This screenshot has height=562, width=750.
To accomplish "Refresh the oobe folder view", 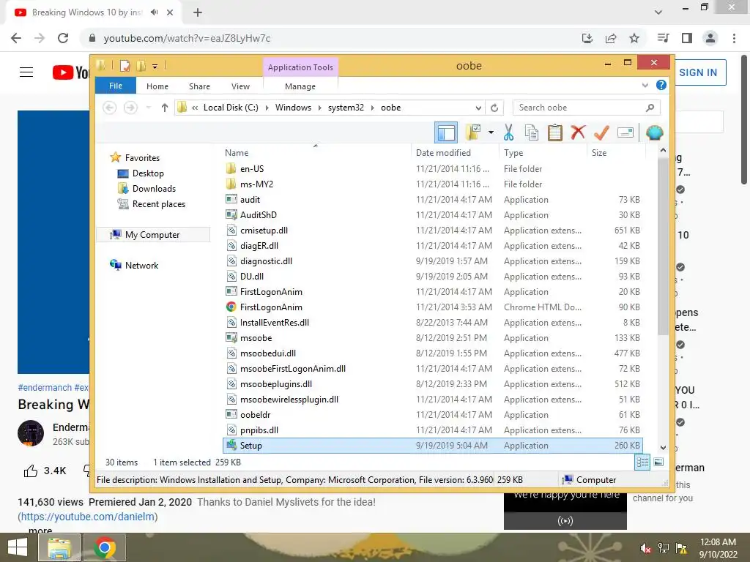I will click(x=494, y=108).
